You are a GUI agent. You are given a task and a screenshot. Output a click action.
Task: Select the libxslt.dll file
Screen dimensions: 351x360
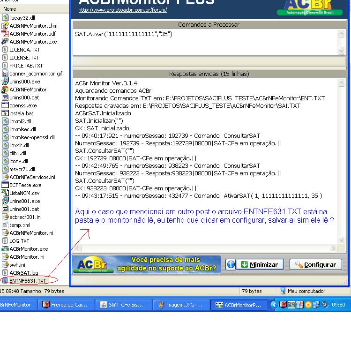(x=19, y=145)
